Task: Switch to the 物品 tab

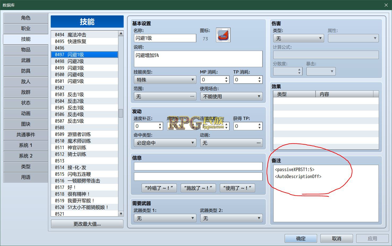Action: click(x=26, y=50)
